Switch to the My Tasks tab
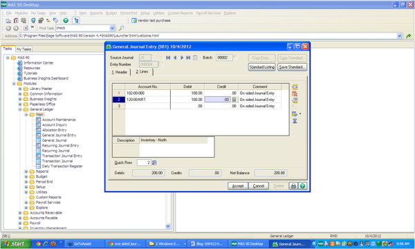 coord(24,49)
